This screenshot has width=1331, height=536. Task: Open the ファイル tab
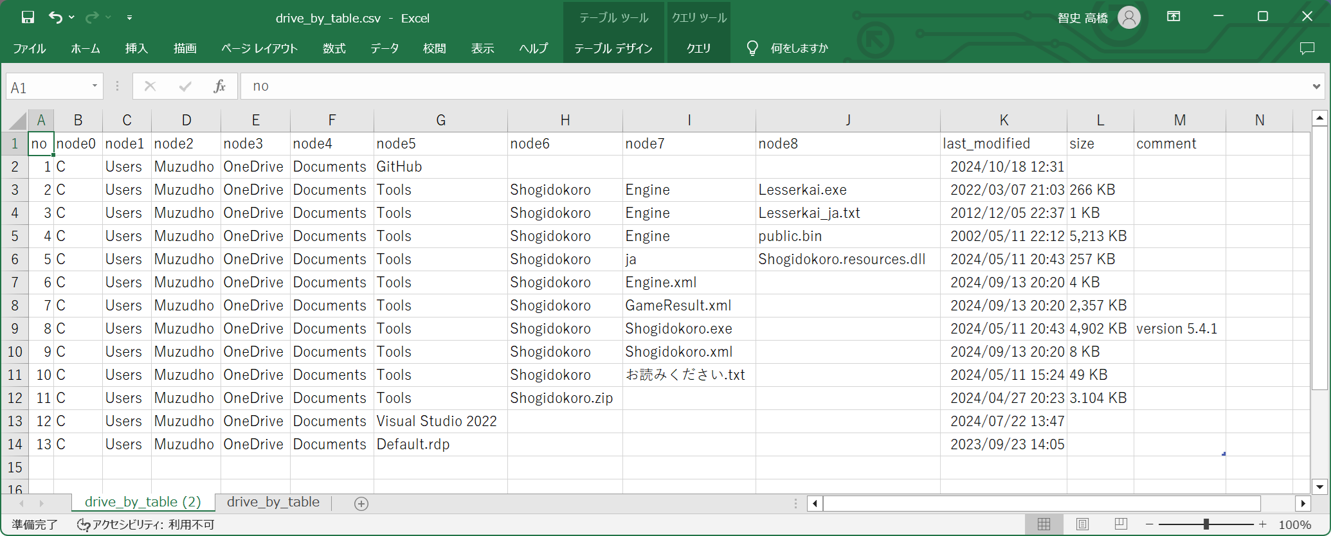click(30, 48)
